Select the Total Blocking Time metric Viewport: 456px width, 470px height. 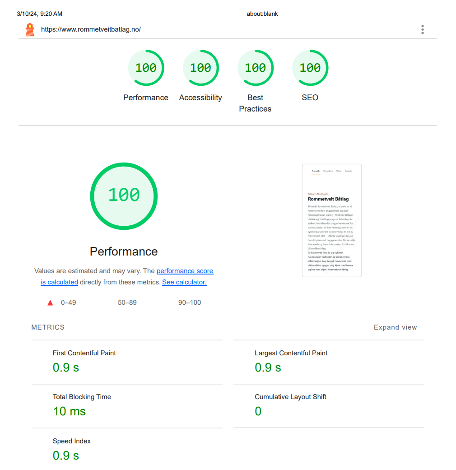[127, 406]
